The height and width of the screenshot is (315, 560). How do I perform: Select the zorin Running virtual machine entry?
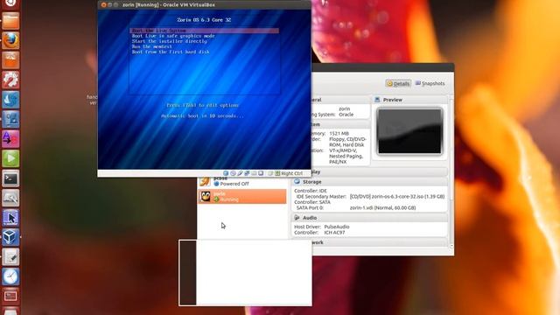tap(242, 196)
